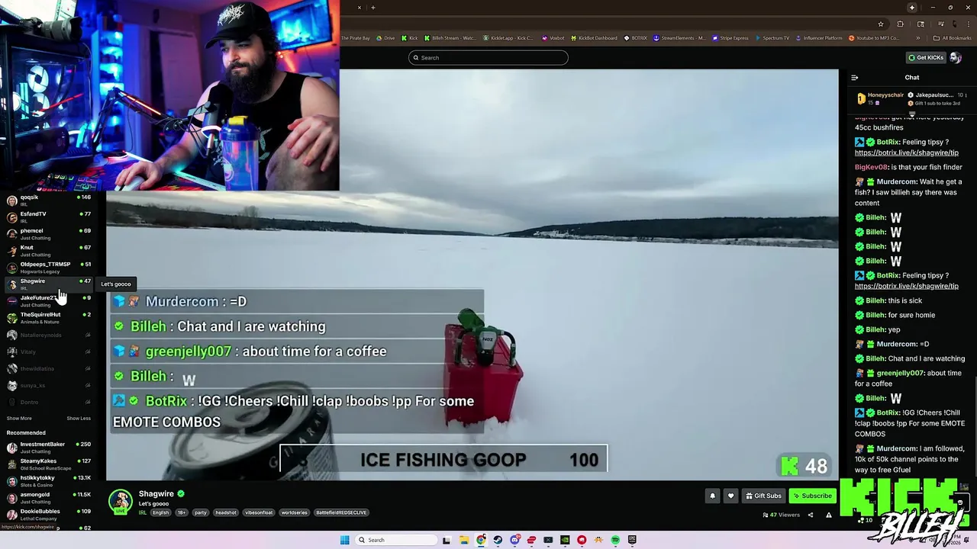This screenshot has height=549, width=977.
Task: Open The Pirate Bay bookmark
Action: click(x=356, y=38)
